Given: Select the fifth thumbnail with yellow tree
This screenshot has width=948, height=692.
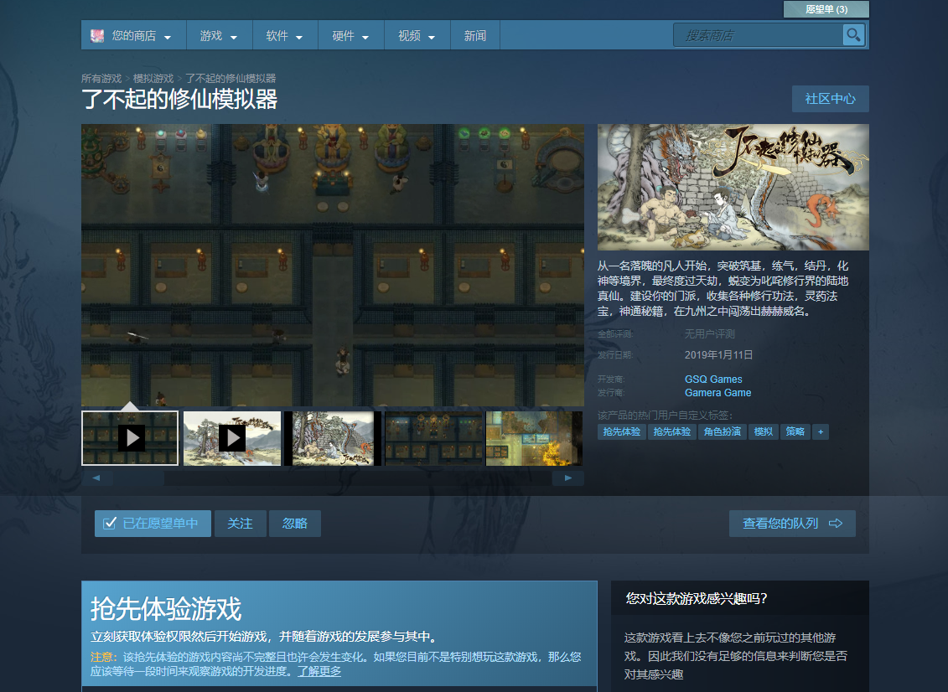Looking at the screenshot, I should (x=535, y=438).
